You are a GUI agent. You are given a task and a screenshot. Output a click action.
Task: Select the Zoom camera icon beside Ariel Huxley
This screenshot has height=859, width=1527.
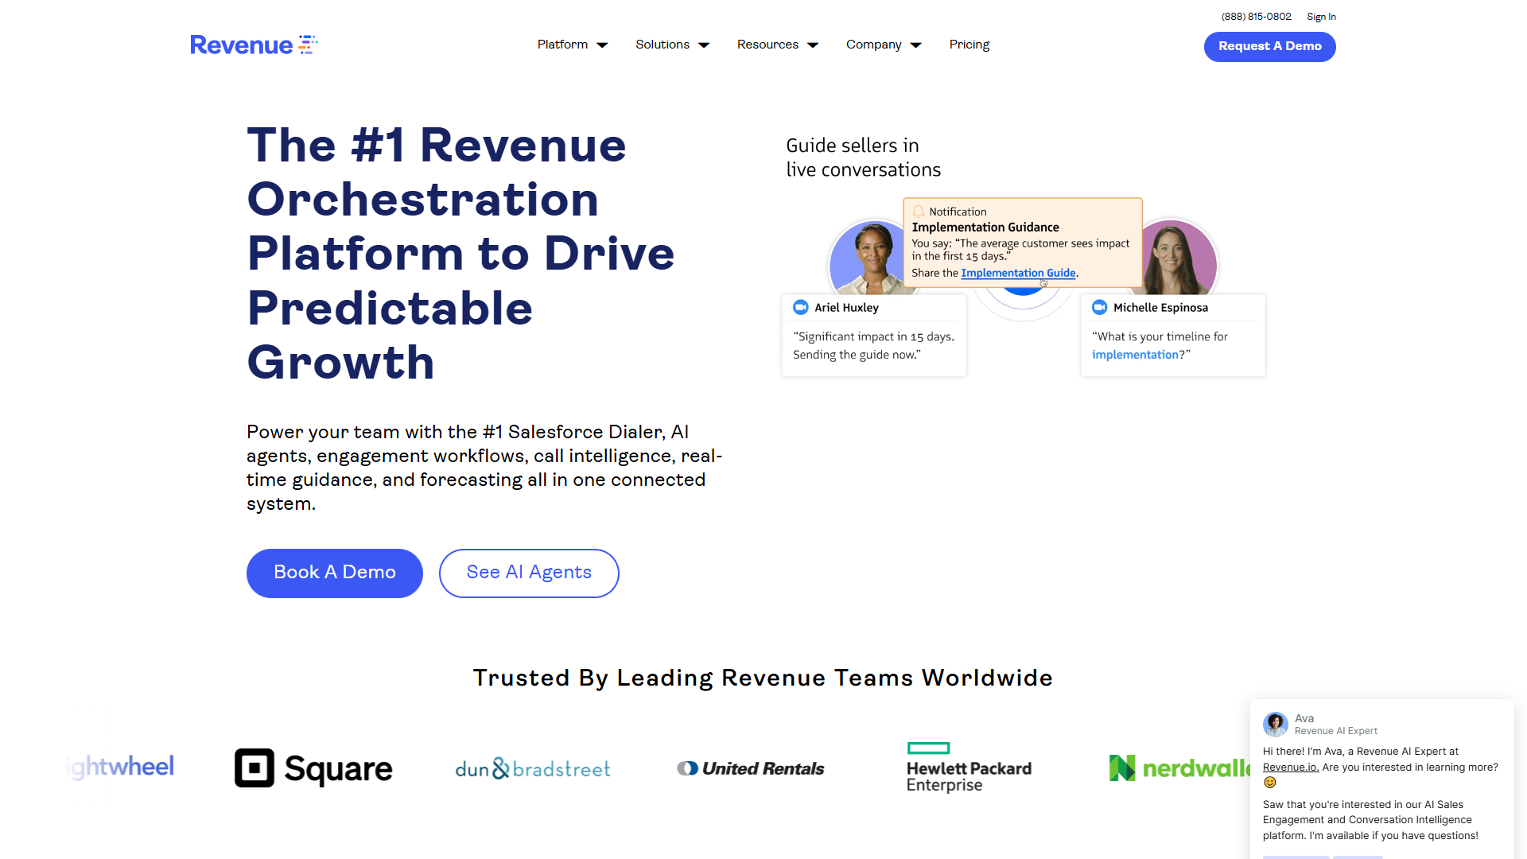point(800,307)
